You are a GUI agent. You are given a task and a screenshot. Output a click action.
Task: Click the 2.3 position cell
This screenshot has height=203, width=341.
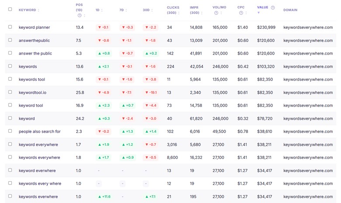coord(79,131)
